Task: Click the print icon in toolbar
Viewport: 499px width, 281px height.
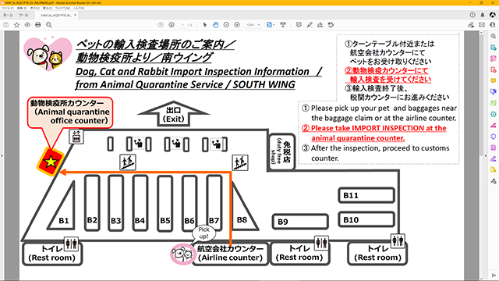Action: [x=38, y=25]
